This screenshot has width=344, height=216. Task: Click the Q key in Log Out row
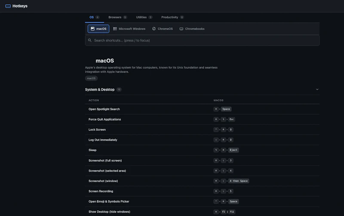click(230, 140)
